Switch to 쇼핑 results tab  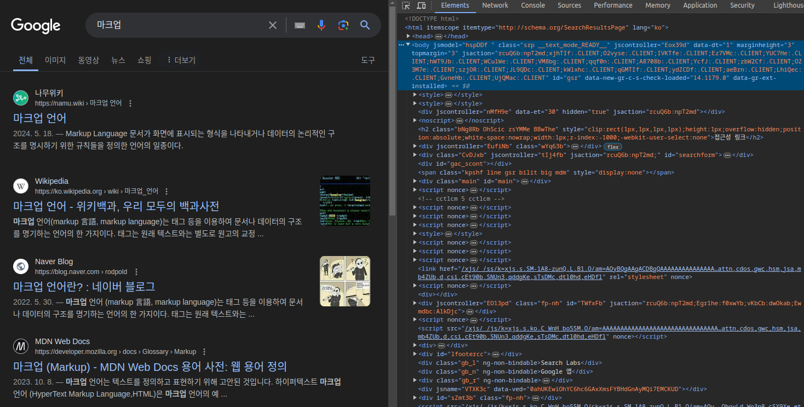pos(145,60)
